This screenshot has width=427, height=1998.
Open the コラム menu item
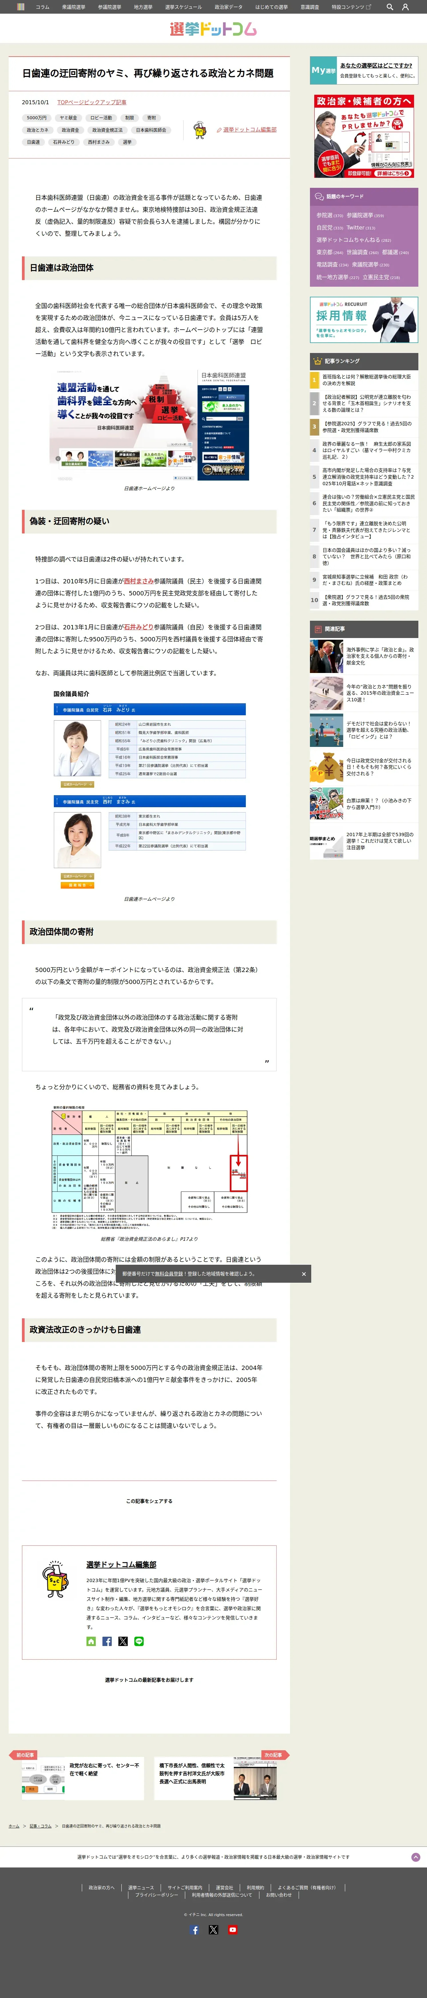coord(43,7)
